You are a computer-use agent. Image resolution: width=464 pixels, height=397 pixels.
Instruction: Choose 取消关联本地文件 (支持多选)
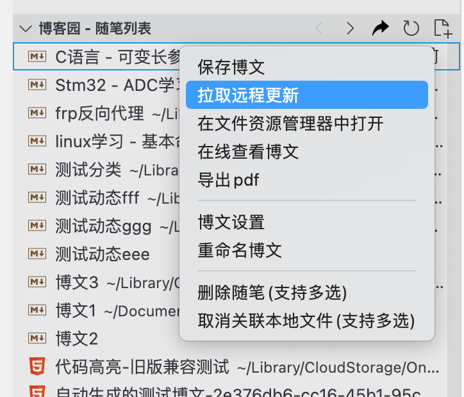tap(307, 320)
